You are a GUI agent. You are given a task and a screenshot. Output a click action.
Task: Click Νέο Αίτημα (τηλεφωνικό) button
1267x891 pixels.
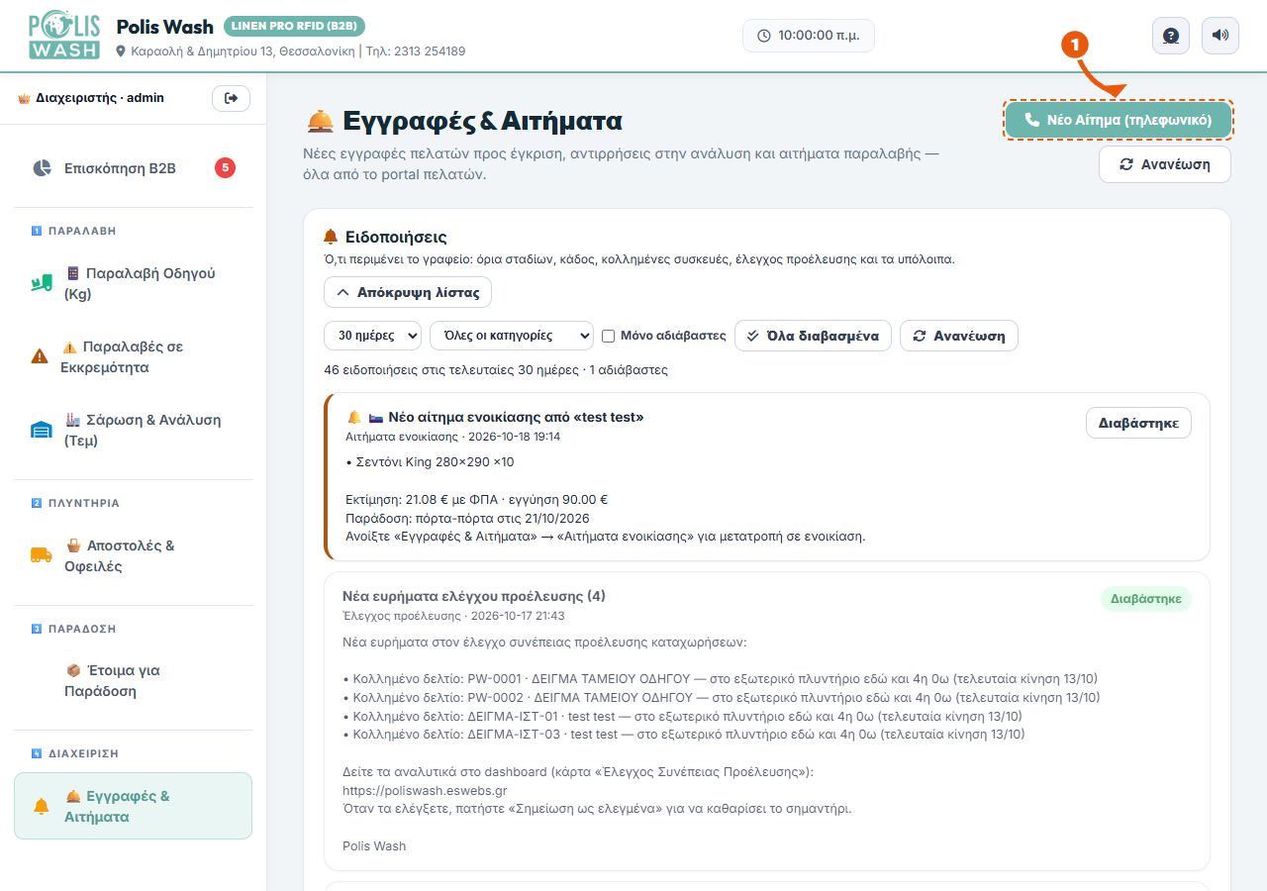pos(1119,120)
